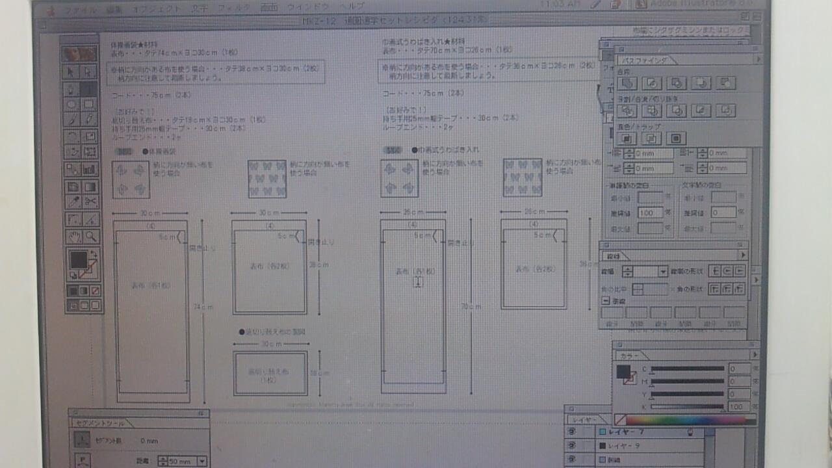The height and width of the screenshot is (468, 832).
Task: Click the default fill and stroke icon in toolbox
Action: click(73, 275)
